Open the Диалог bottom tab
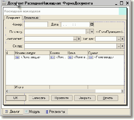 [x=13, y=112]
